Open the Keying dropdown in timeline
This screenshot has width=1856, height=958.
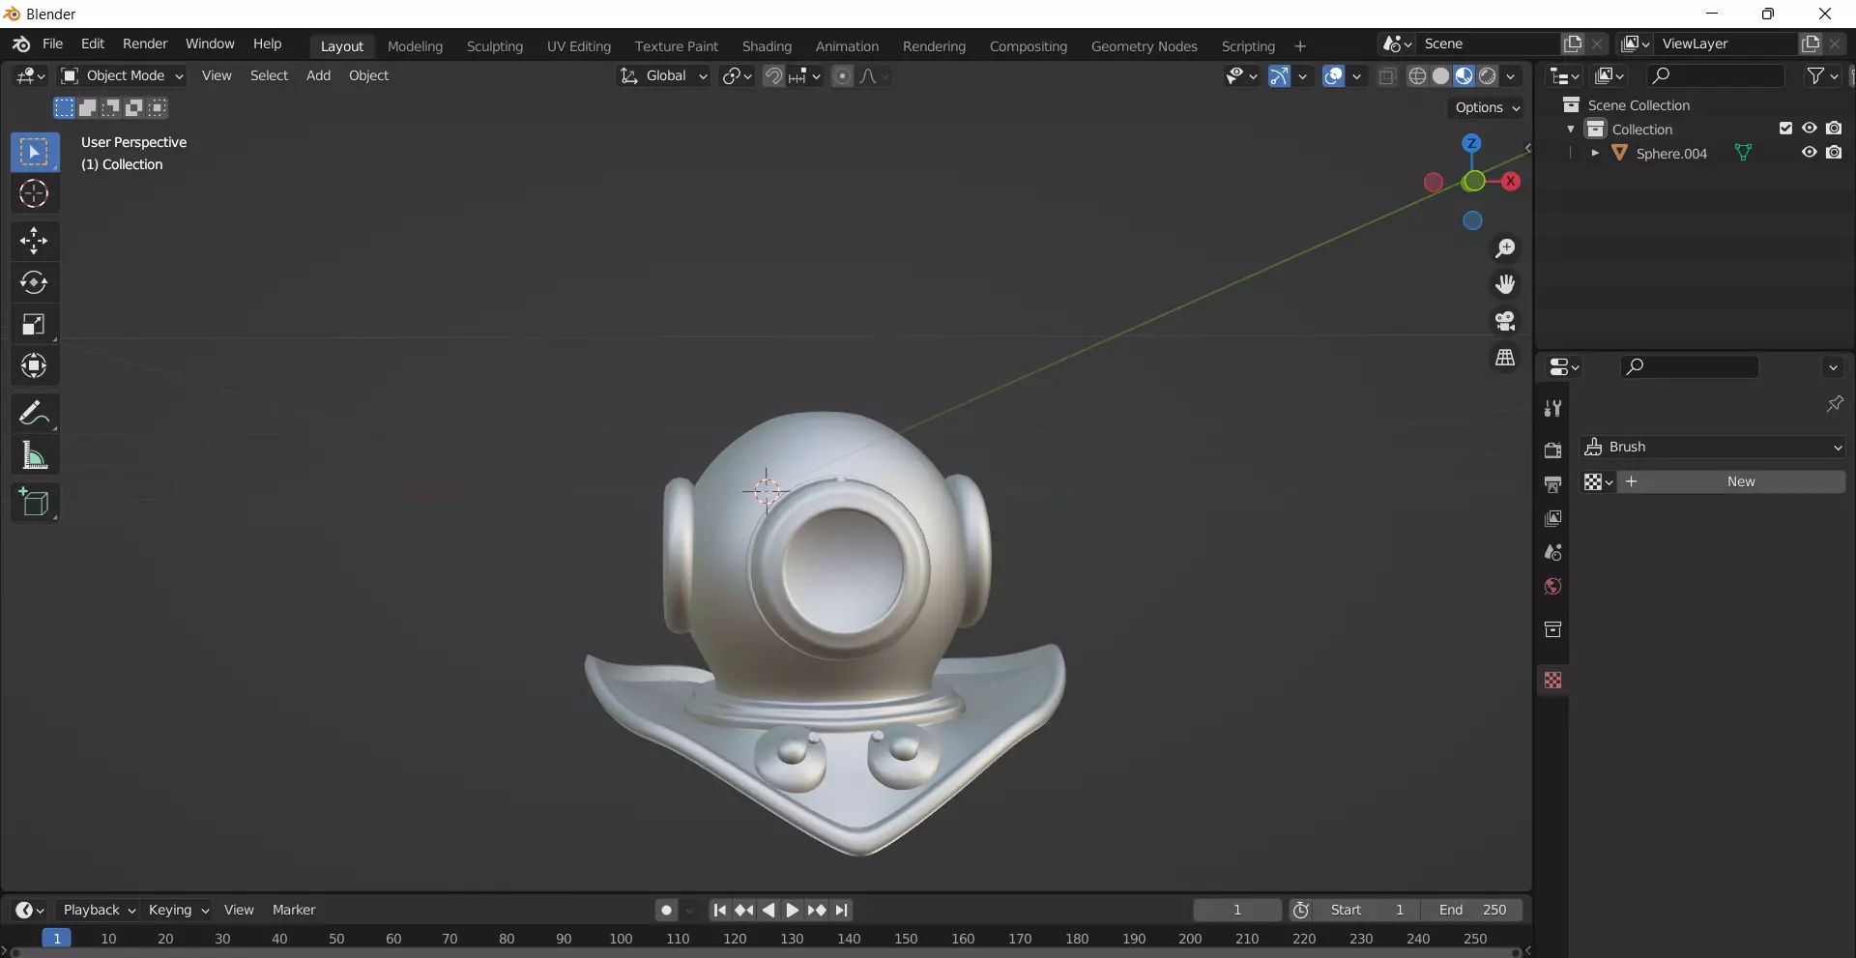point(178,910)
